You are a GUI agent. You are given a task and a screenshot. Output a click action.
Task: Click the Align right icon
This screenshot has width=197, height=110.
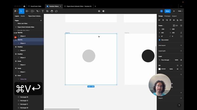tap(167, 20)
